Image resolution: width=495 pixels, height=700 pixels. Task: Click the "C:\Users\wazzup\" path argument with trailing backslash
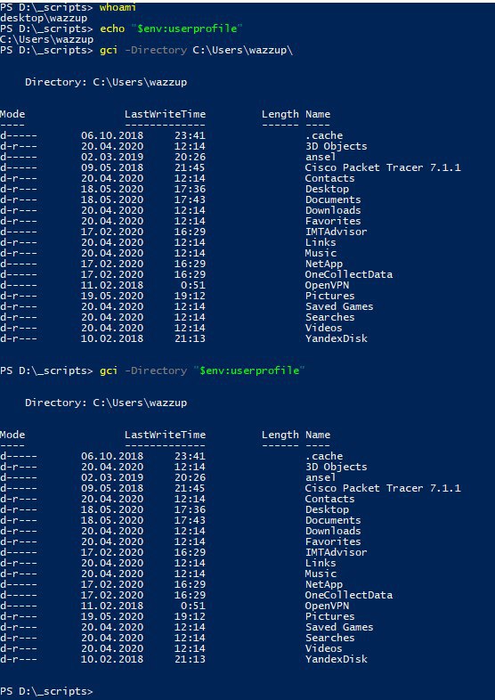click(243, 50)
